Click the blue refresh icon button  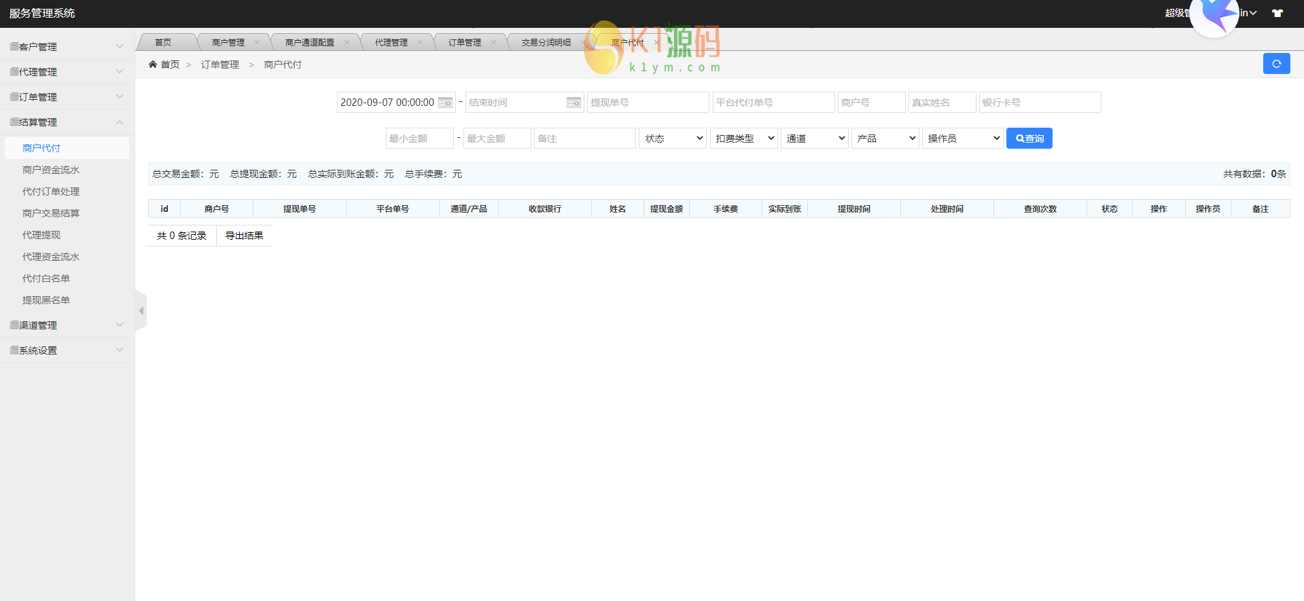(x=1276, y=64)
